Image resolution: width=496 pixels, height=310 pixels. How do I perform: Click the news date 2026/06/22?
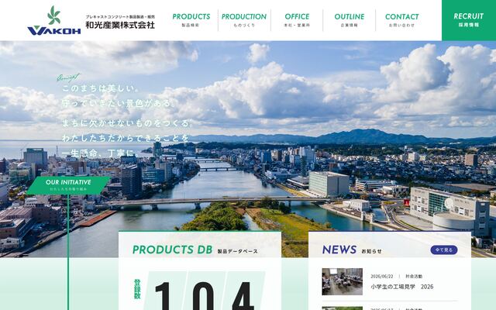point(382,276)
